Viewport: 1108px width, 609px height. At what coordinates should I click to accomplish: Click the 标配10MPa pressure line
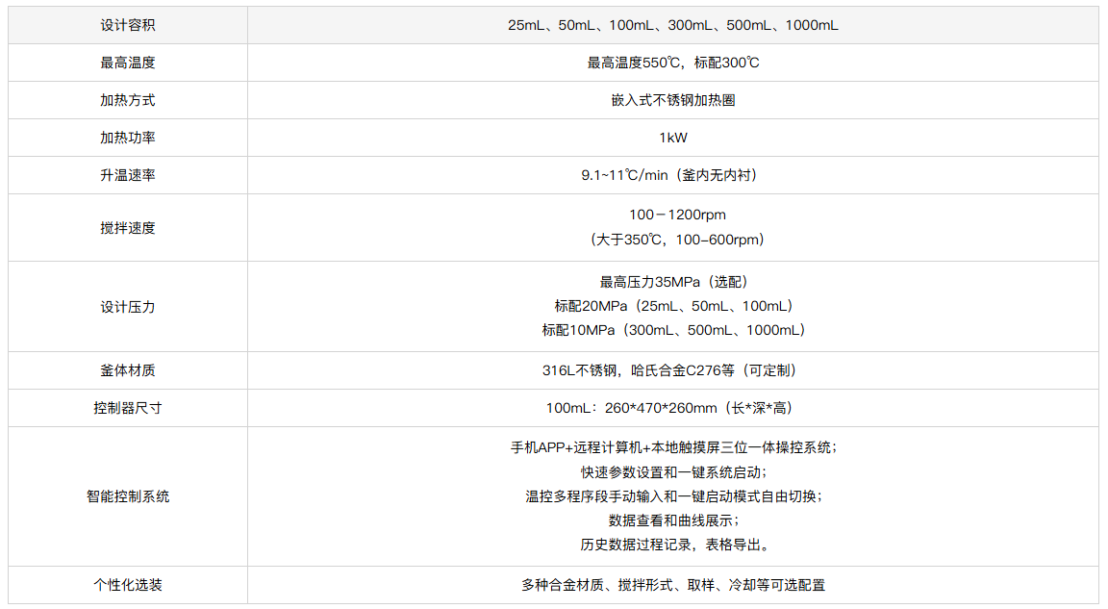pos(672,330)
